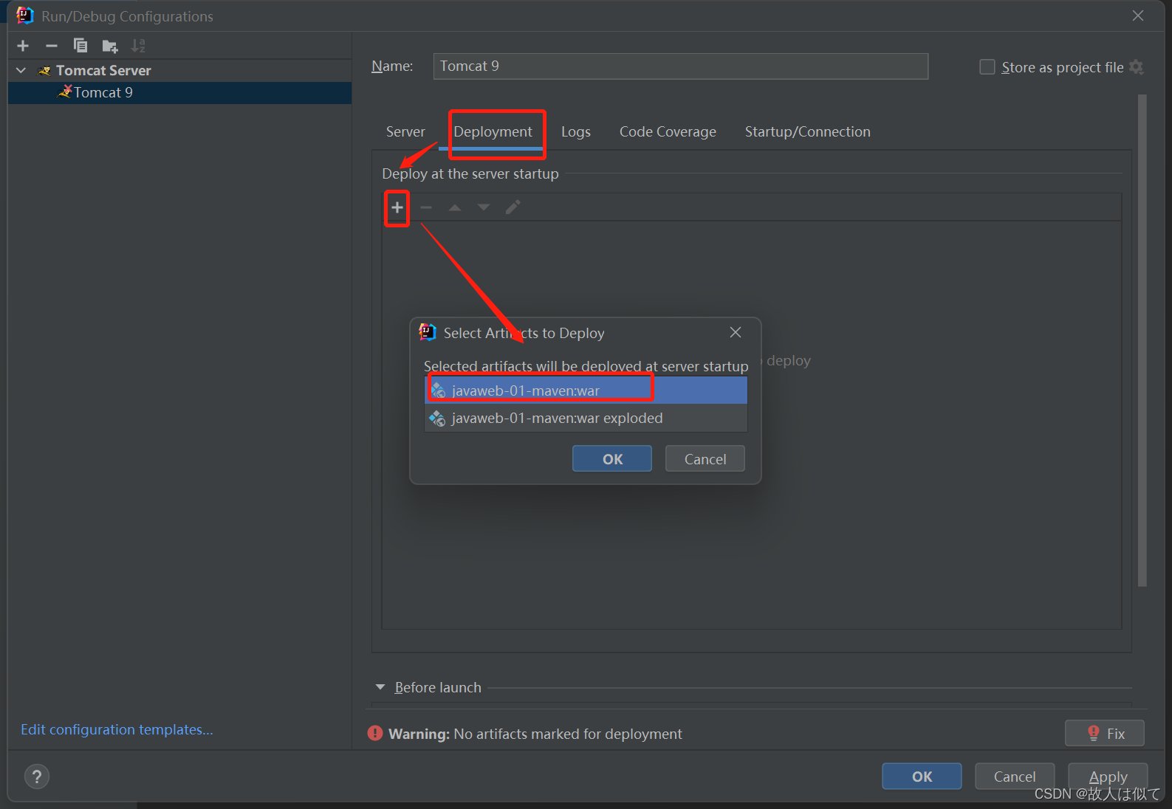Click the Fix button
This screenshot has width=1172, height=809.
coord(1105,733)
